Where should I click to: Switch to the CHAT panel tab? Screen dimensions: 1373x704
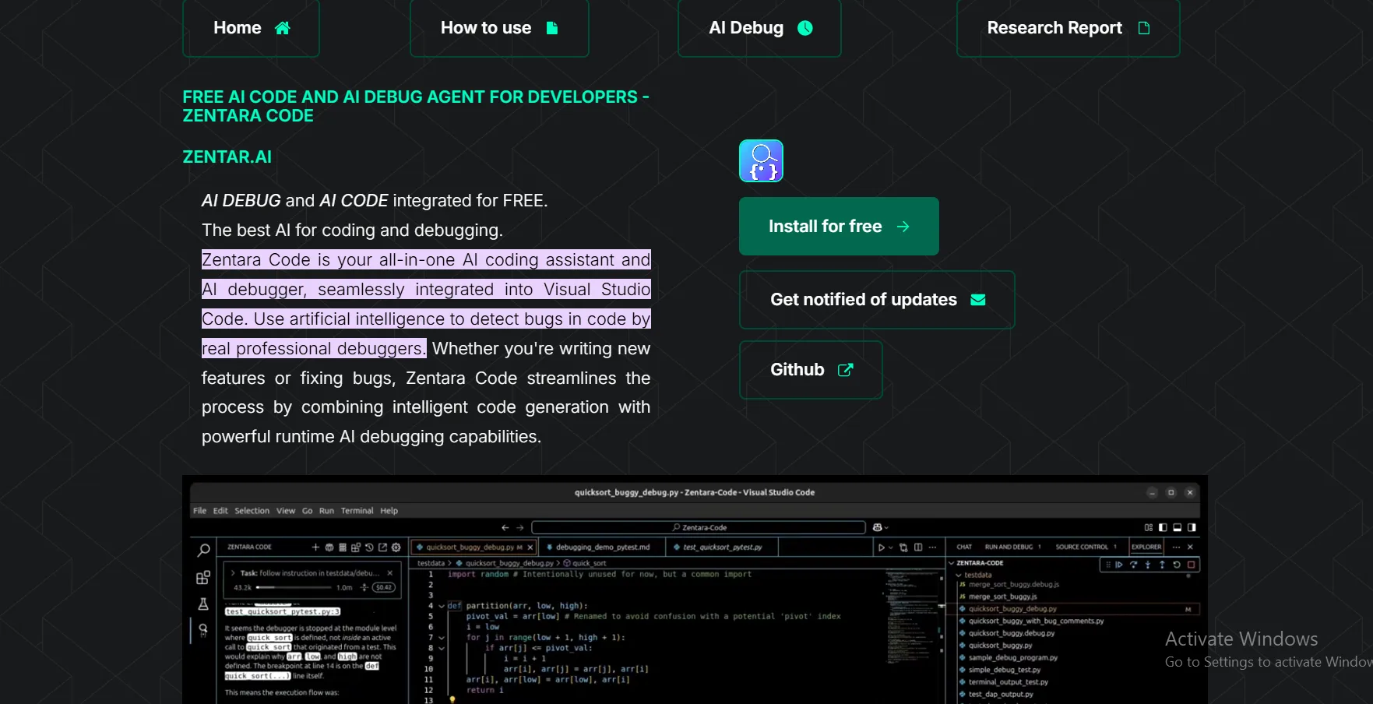click(x=964, y=547)
